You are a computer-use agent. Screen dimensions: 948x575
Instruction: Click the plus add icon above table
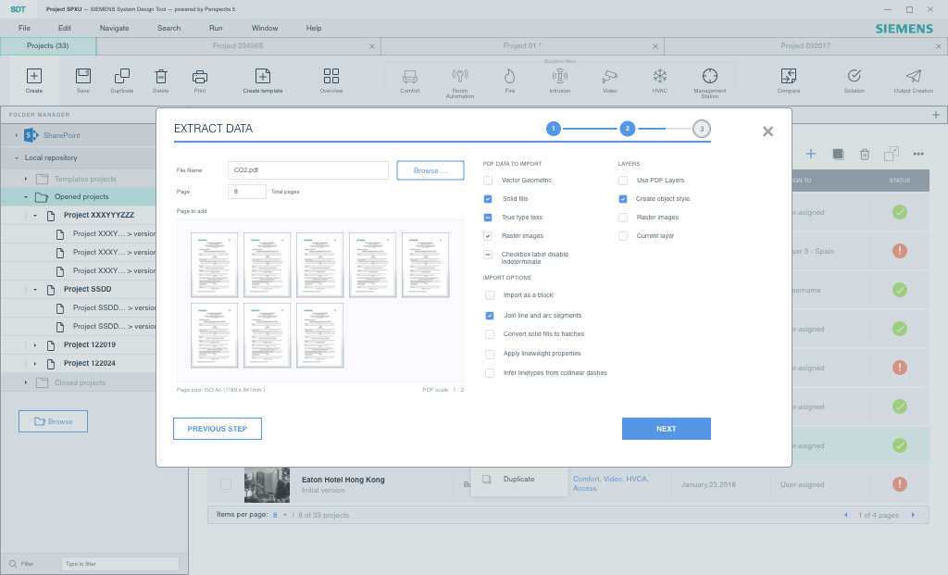pyautogui.click(x=811, y=155)
